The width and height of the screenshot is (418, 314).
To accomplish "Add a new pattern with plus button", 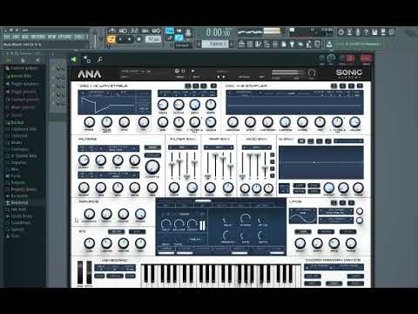I will tap(232, 44).
